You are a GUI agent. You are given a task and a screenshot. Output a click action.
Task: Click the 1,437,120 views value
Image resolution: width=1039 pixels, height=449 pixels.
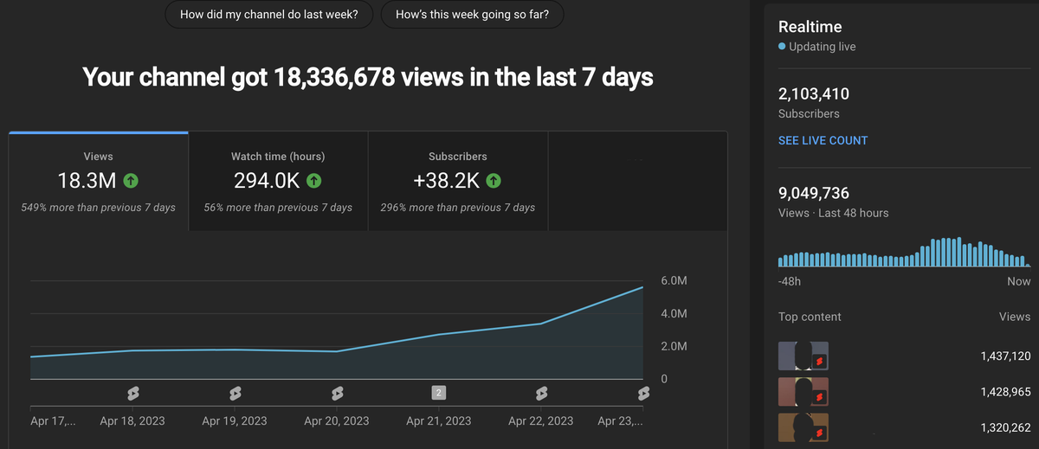(1006, 356)
